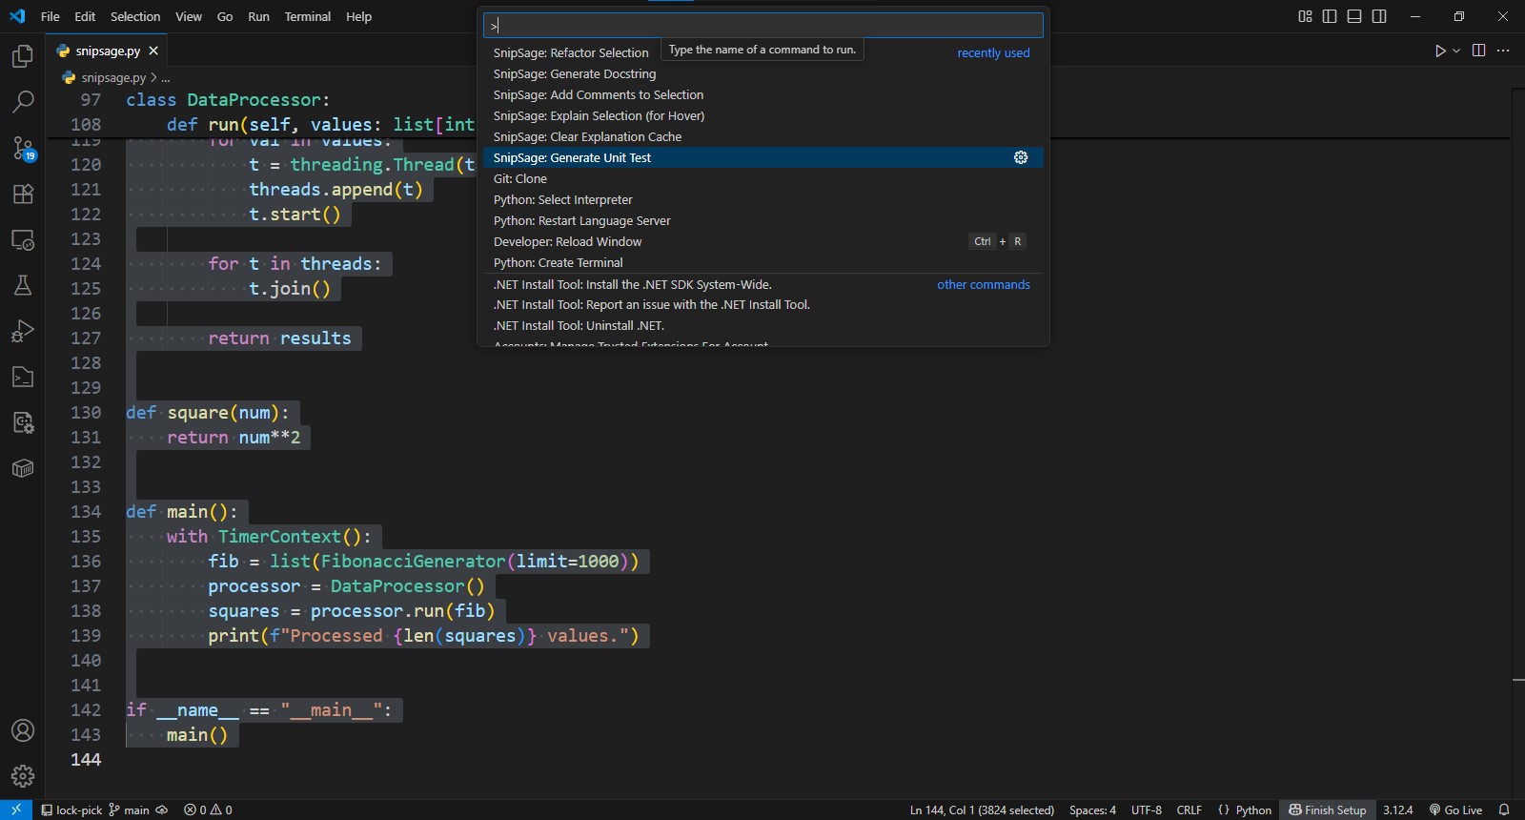Image resolution: width=1525 pixels, height=820 pixels.
Task: Click the gear icon on Generate Unit Test row
Action: coord(1021,157)
